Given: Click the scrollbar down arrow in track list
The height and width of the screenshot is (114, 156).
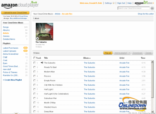Looking at the screenshot, I should coord(152,112).
